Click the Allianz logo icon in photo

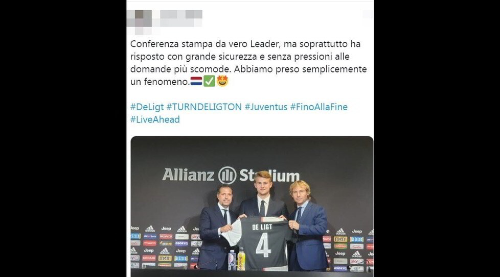[x=228, y=175]
